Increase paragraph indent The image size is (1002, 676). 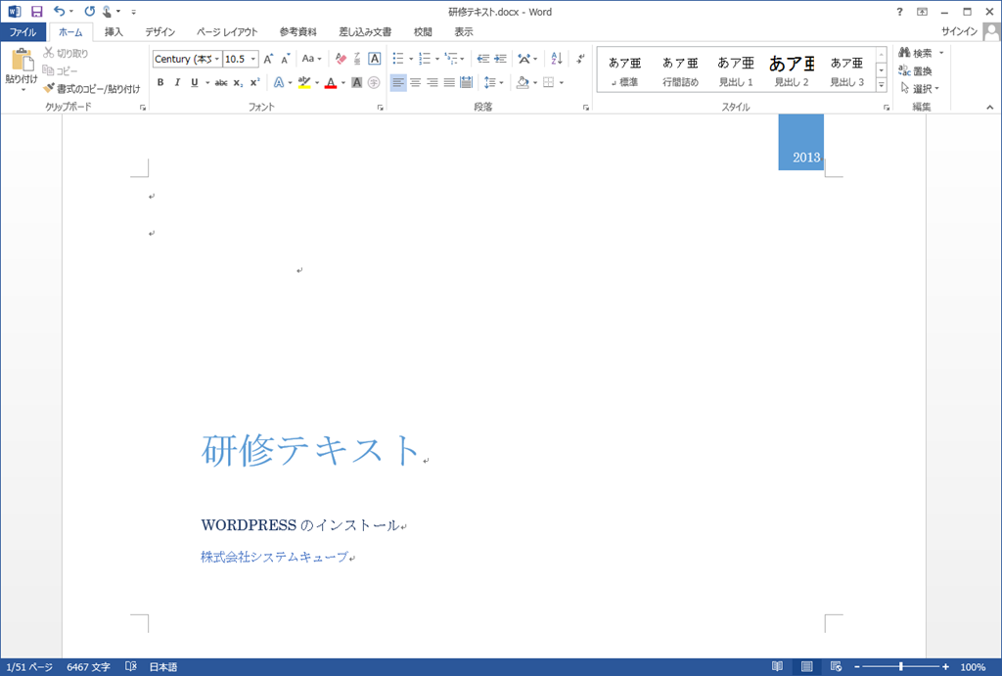coord(500,59)
